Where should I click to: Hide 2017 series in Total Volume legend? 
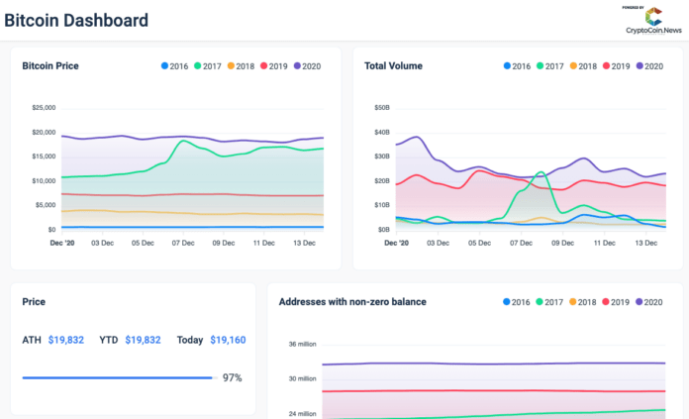click(x=549, y=66)
